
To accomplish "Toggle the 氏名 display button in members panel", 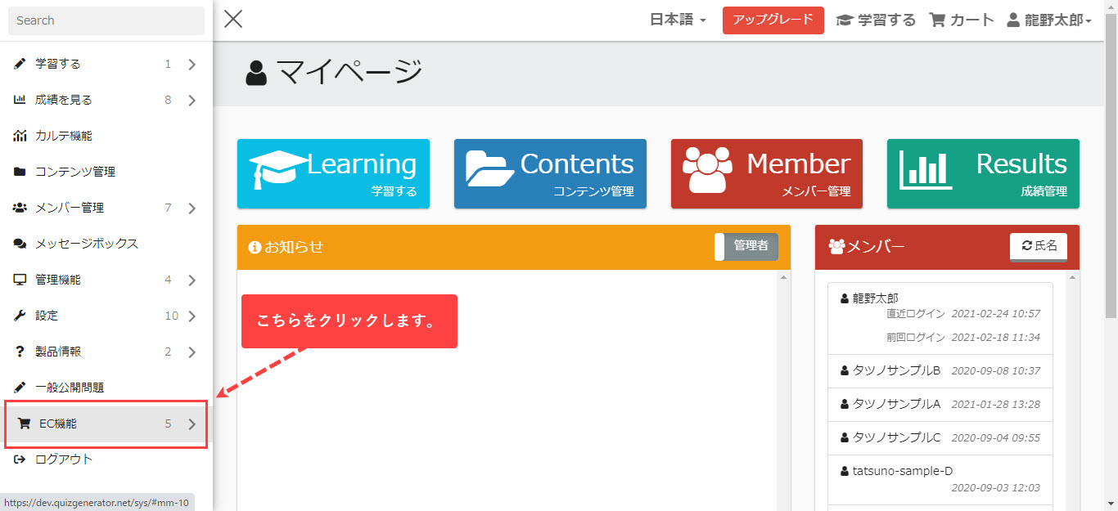I will [1038, 246].
